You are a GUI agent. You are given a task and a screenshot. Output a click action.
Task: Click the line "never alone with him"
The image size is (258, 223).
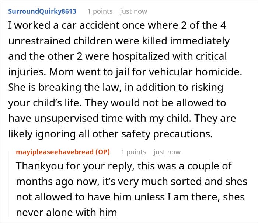[66, 212]
